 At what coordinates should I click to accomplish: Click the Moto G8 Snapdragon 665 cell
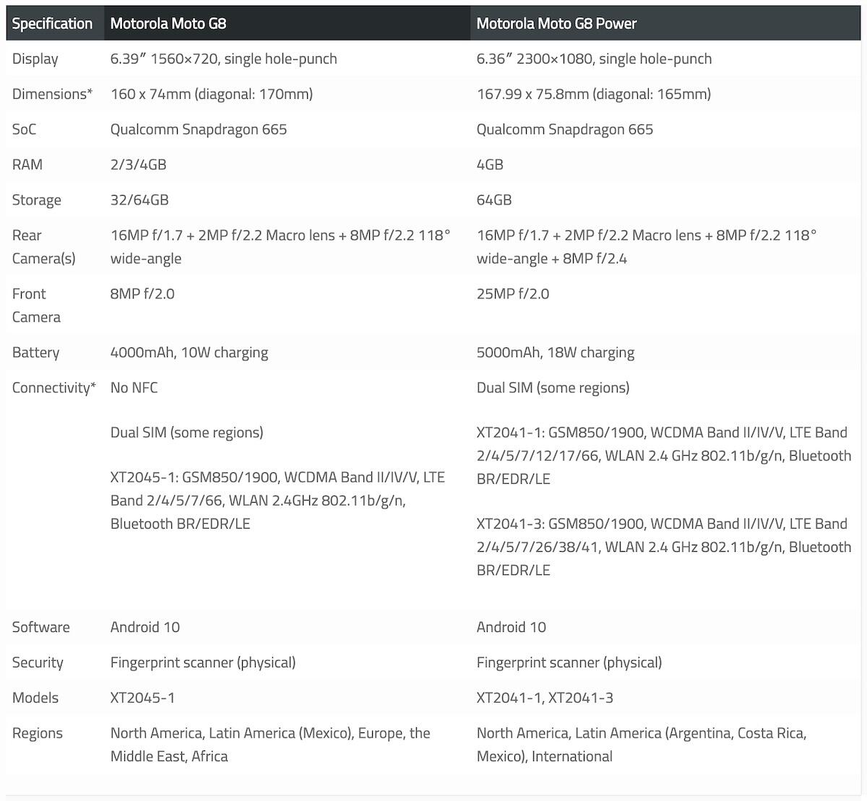pyautogui.click(x=199, y=129)
